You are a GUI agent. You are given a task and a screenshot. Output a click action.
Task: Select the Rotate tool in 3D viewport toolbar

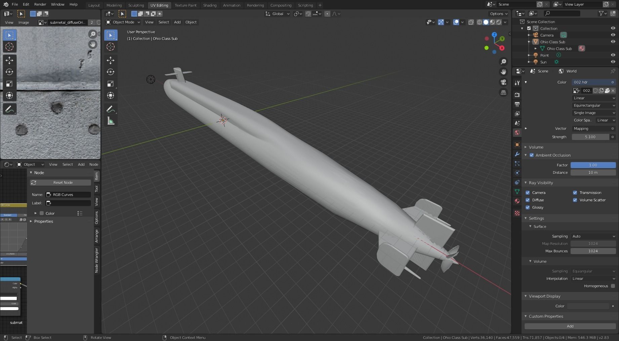(111, 72)
